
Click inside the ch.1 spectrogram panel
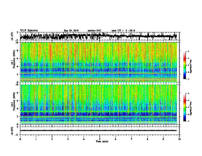pyautogui.click(x=98, y=62)
